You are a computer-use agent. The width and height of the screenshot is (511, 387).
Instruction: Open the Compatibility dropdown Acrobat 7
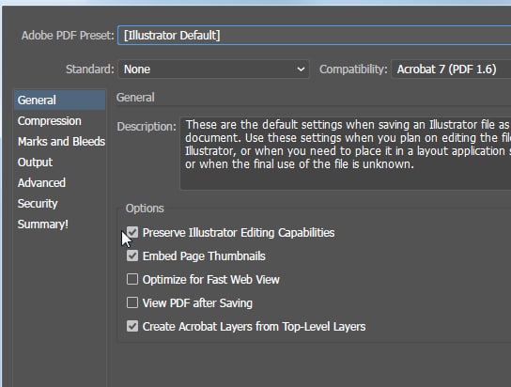point(451,70)
